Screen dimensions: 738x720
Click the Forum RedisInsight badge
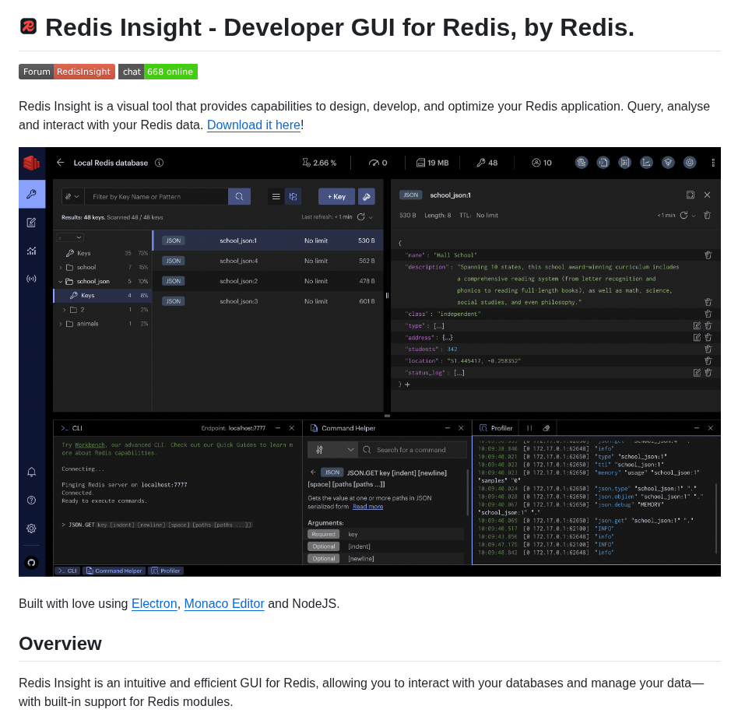[x=67, y=72]
